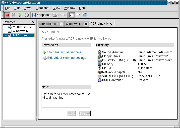Click the "NAT" network value
Viewport: 180px width, 128px height.
[x=141, y=72]
